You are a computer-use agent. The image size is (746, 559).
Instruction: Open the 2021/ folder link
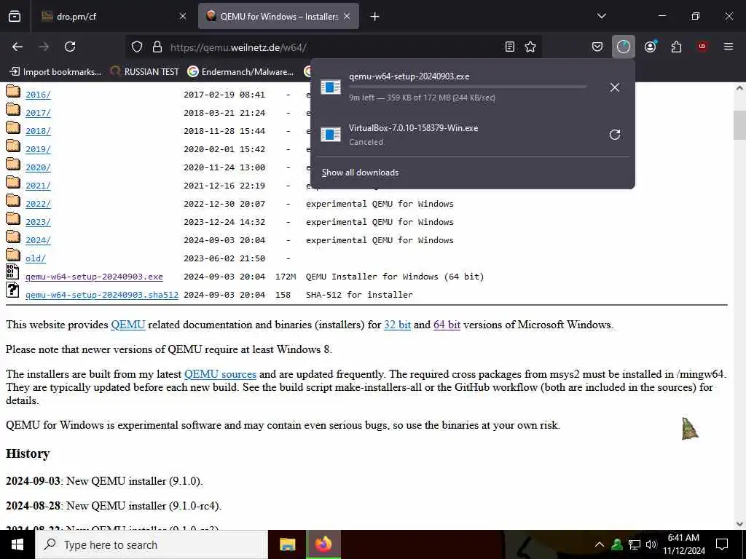[38, 186]
